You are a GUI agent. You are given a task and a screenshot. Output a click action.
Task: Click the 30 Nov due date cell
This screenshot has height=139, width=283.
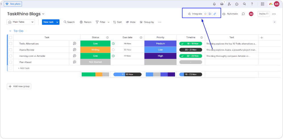127,50
